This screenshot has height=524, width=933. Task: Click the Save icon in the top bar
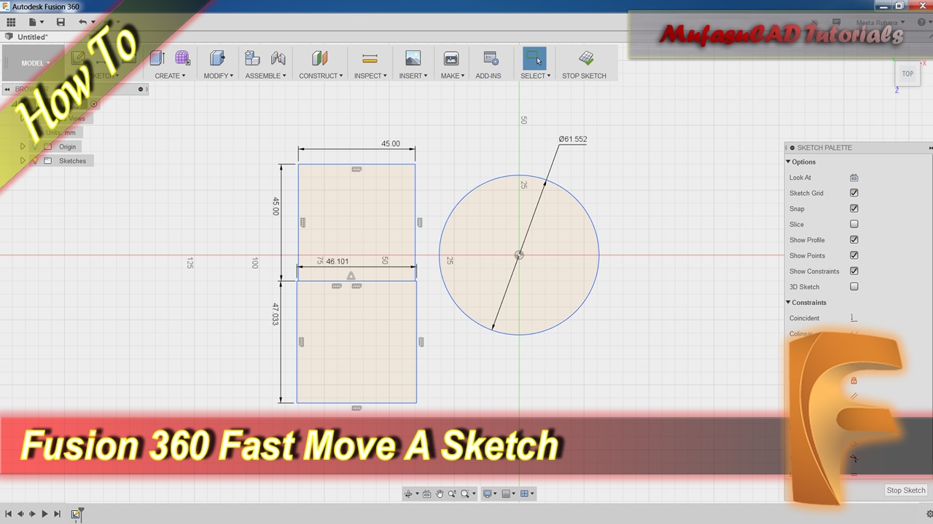[x=60, y=23]
